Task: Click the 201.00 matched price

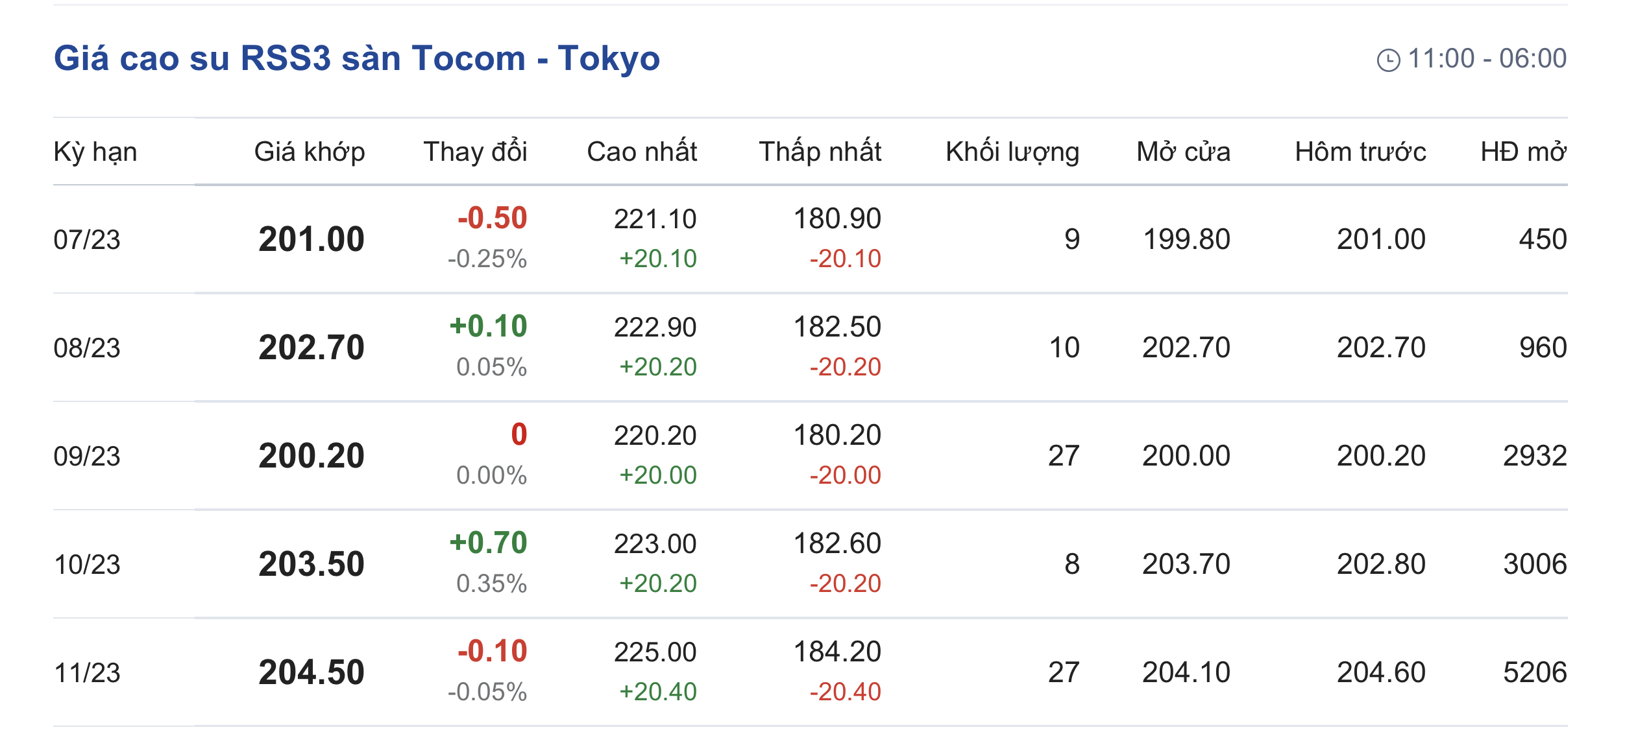Action: [312, 239]
